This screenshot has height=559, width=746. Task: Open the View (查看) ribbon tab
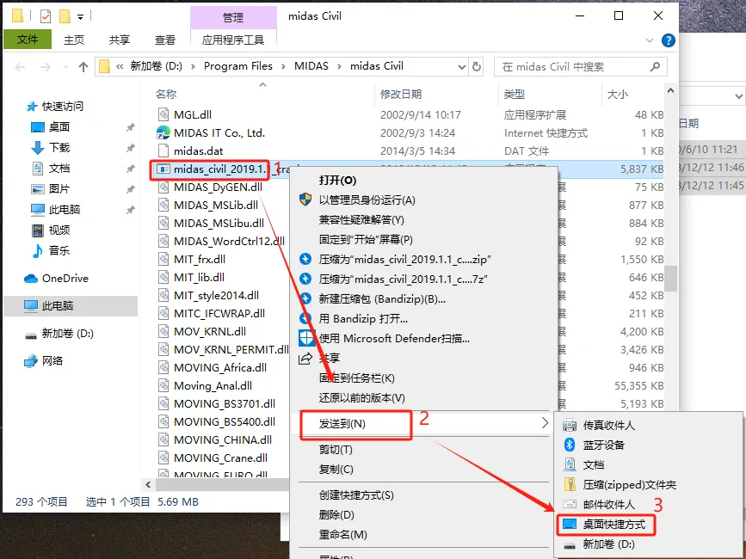tap(164, 40)
